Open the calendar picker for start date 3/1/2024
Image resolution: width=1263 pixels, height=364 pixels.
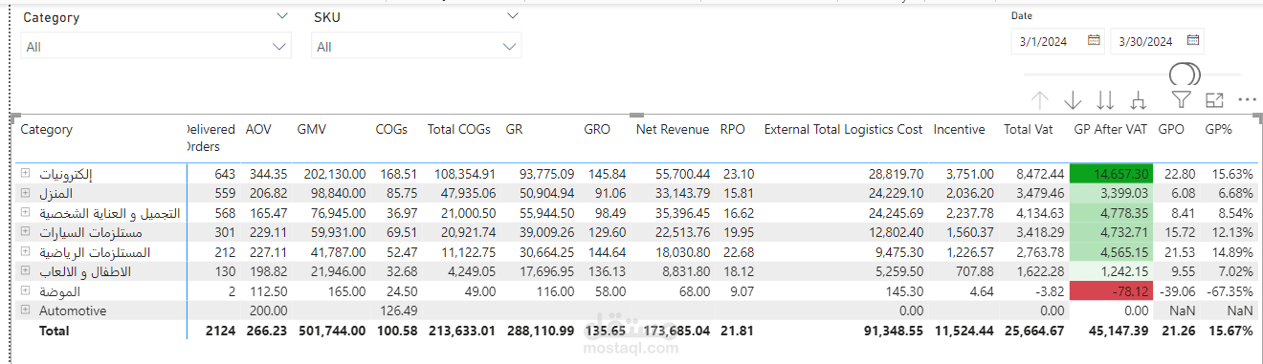click(x=1094, y=40)
